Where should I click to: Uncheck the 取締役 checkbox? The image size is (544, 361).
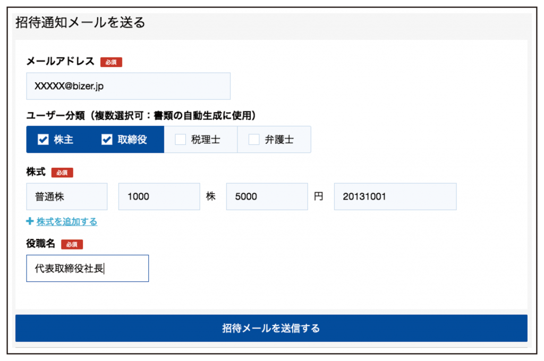click(x=107, y=140)
